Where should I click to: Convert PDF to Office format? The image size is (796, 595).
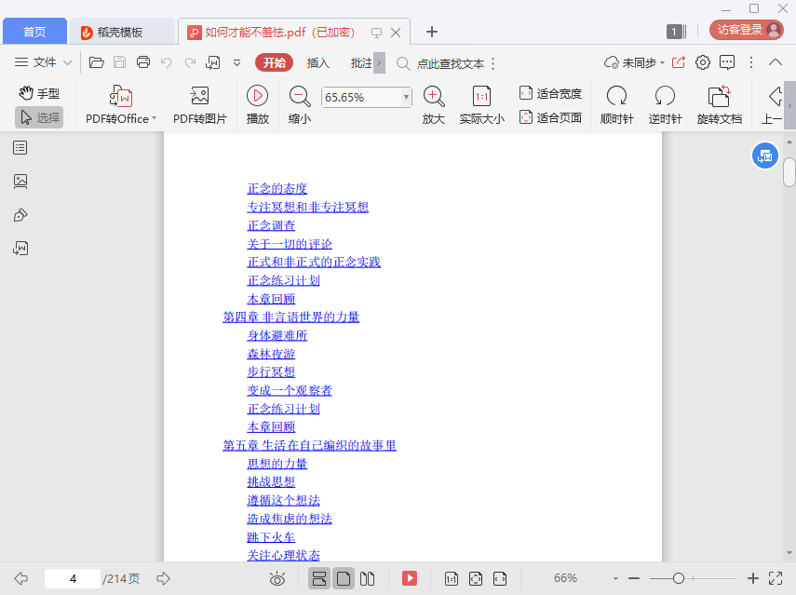point(121,105)
